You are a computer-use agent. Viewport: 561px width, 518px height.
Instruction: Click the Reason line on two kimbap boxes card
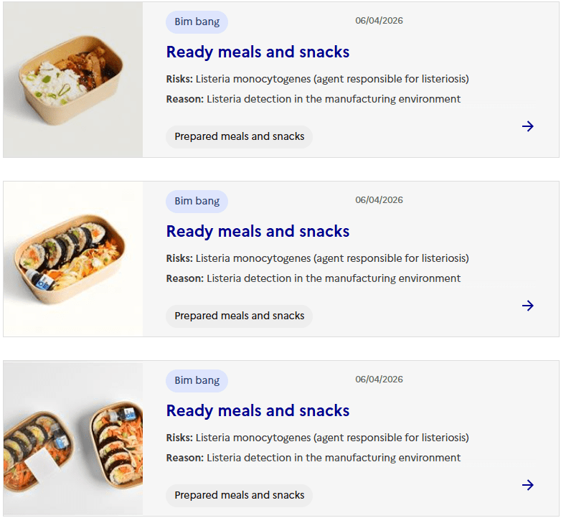[x=313, y=458]
